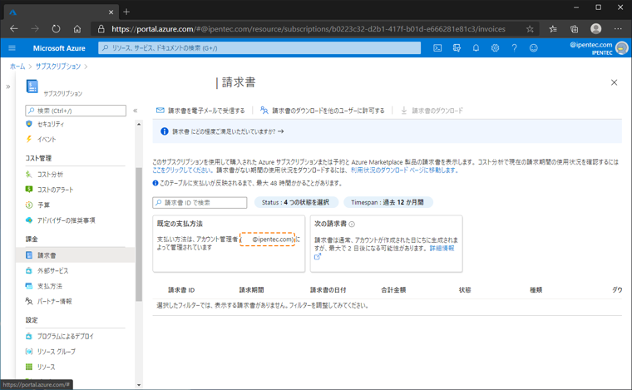Sort by the 状態 column header

click(x=465, y=289)
